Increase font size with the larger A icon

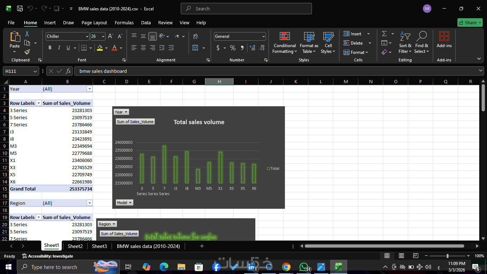point(111,36)
